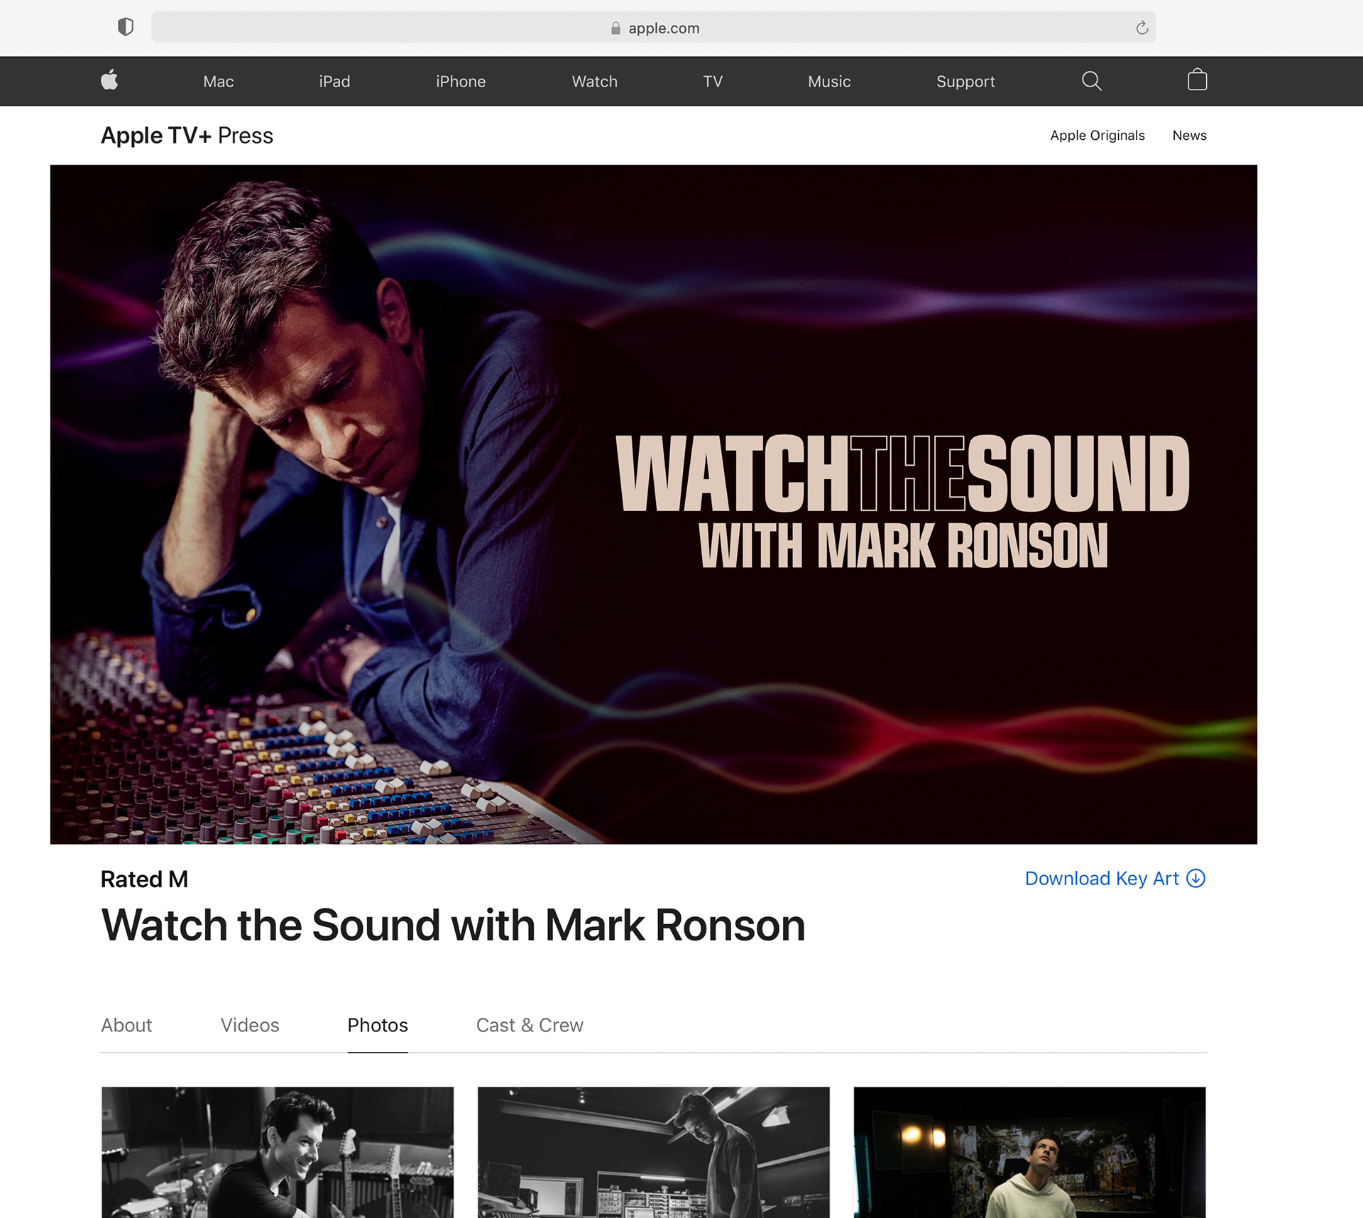
Task: Switch to the Cast & Crew tab
Action: click(530, 1025)
